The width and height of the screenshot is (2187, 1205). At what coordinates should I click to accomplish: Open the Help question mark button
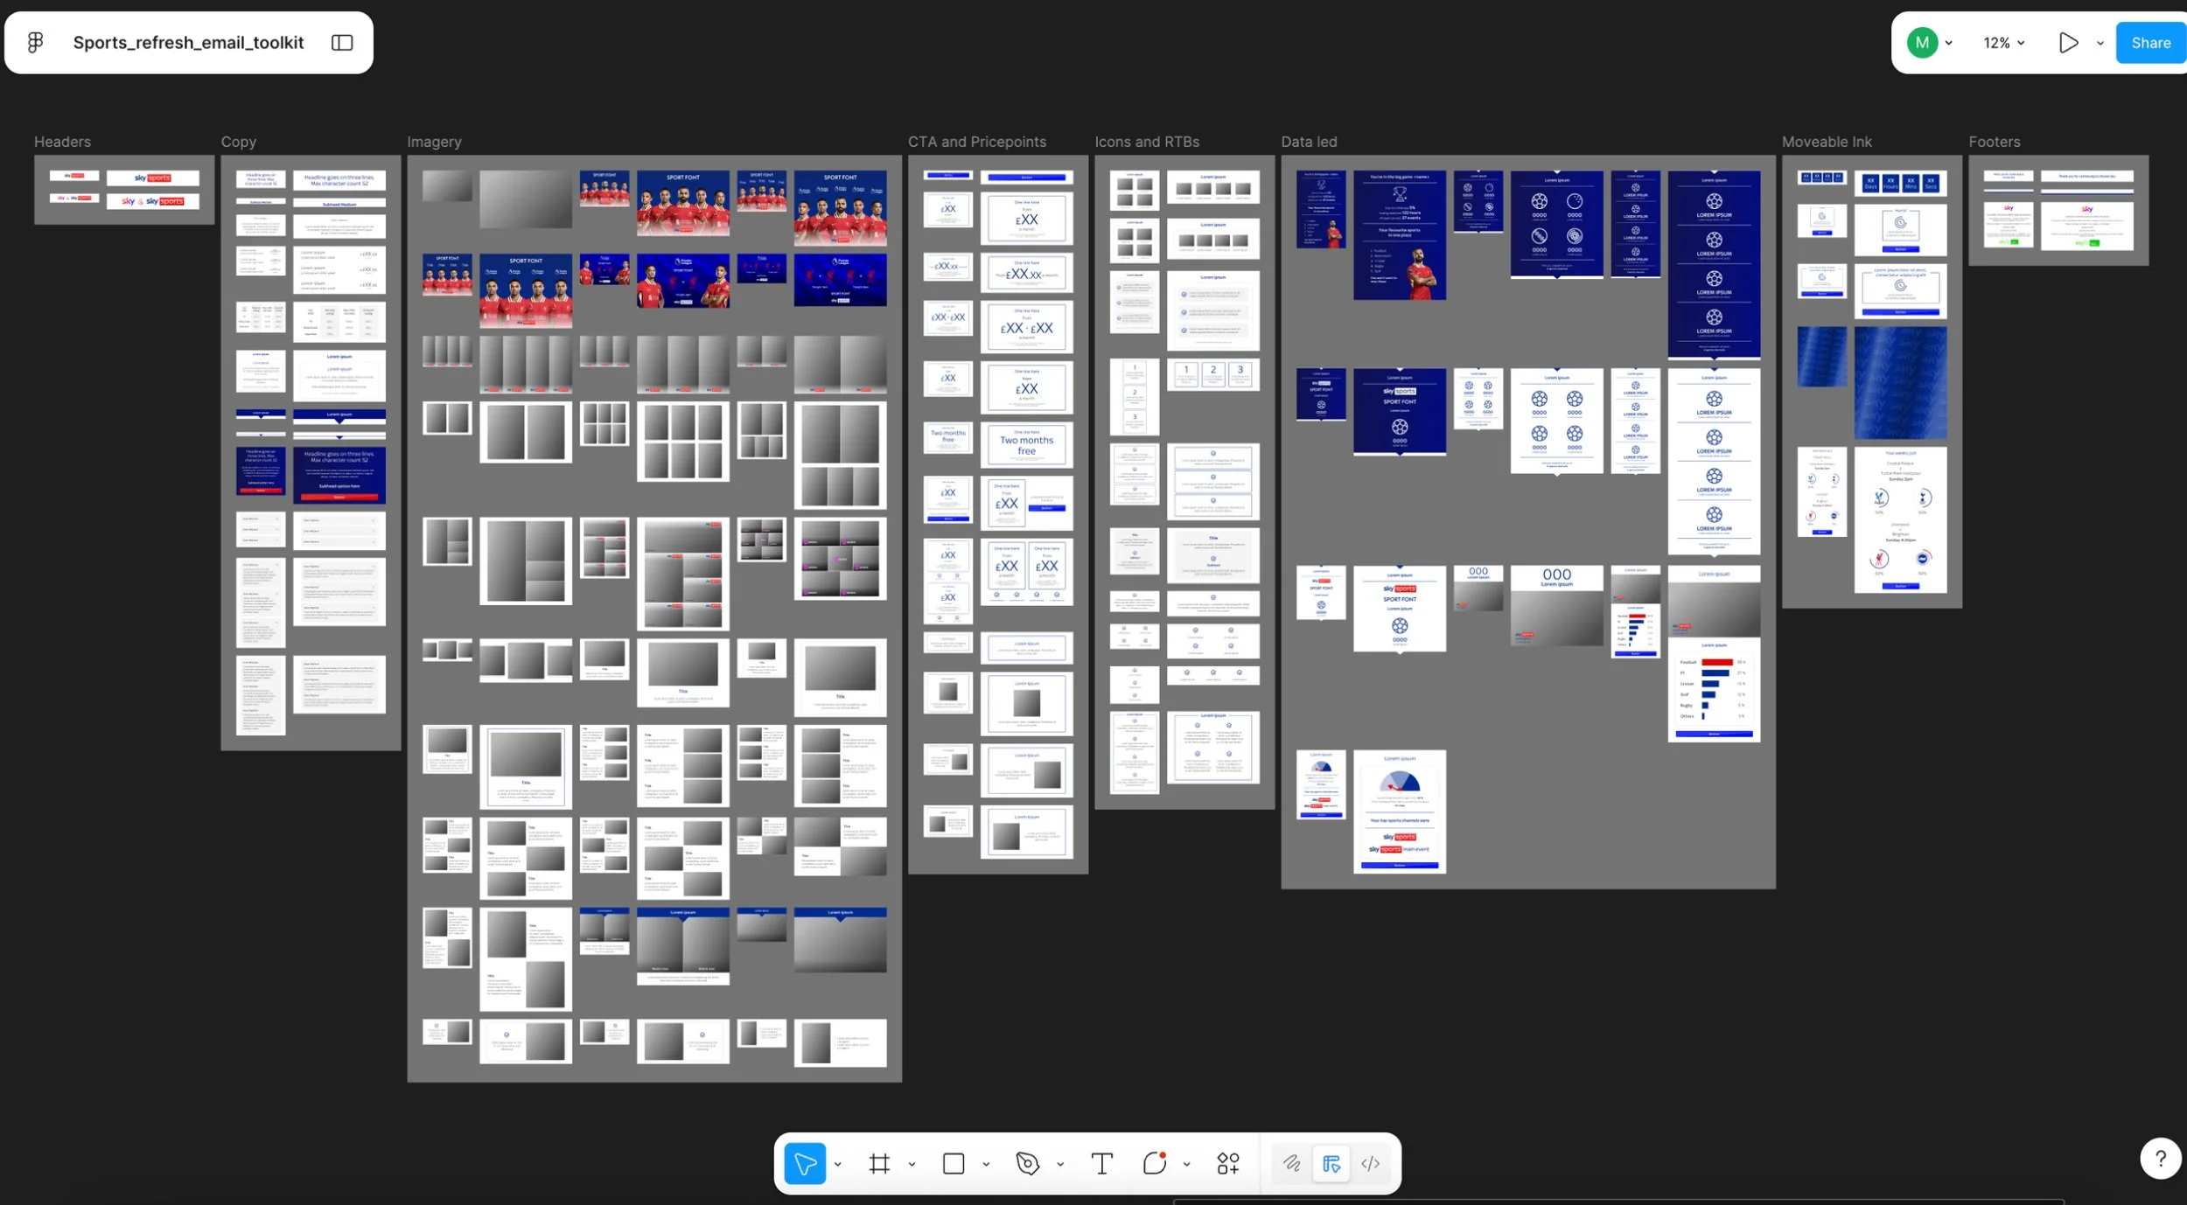(2160, 1159)
